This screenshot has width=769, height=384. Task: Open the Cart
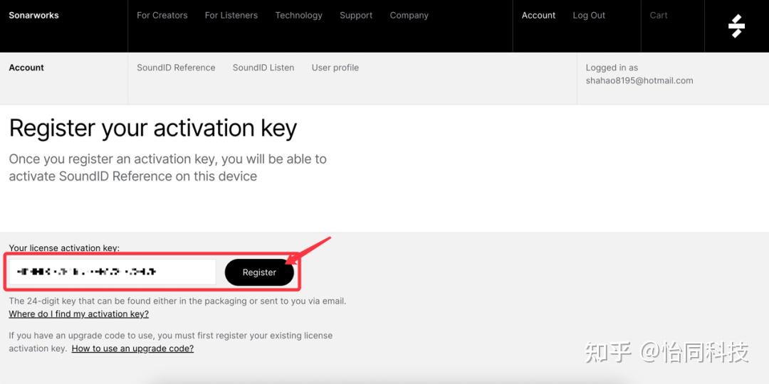[659, 15]
